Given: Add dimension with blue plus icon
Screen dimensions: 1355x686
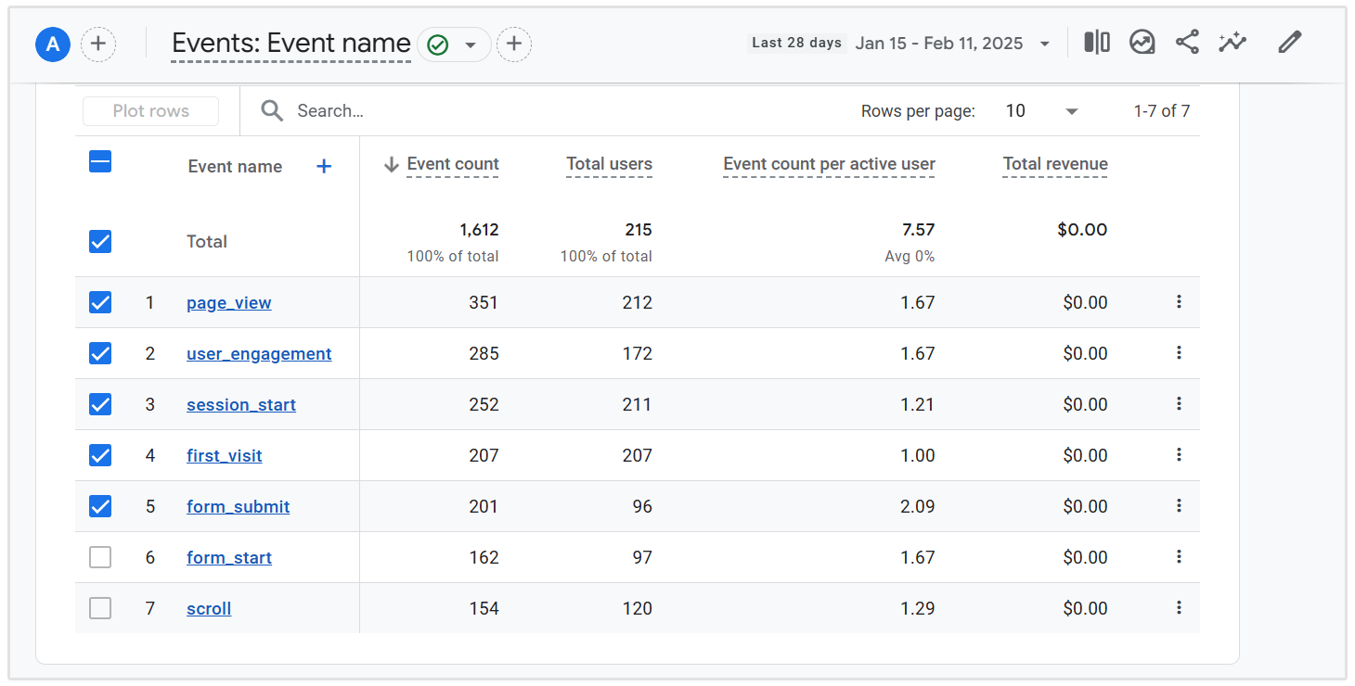Looking at the screenshot, I should tap(324, 167).
